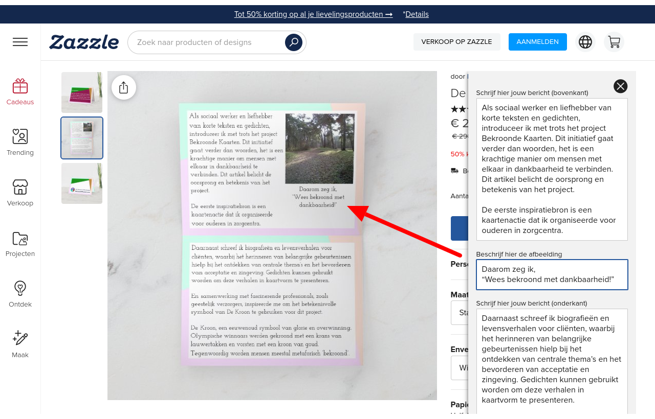Open Ontdek in the sidebar
This screenshot has width=655, height=419.
pyautogui.click(x=20, y=294)
